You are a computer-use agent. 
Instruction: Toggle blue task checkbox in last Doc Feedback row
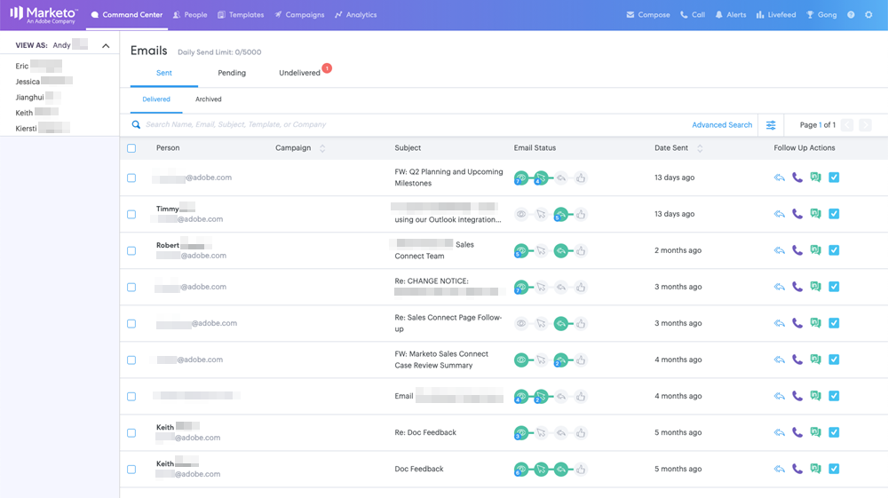click(x=834, y=469)
